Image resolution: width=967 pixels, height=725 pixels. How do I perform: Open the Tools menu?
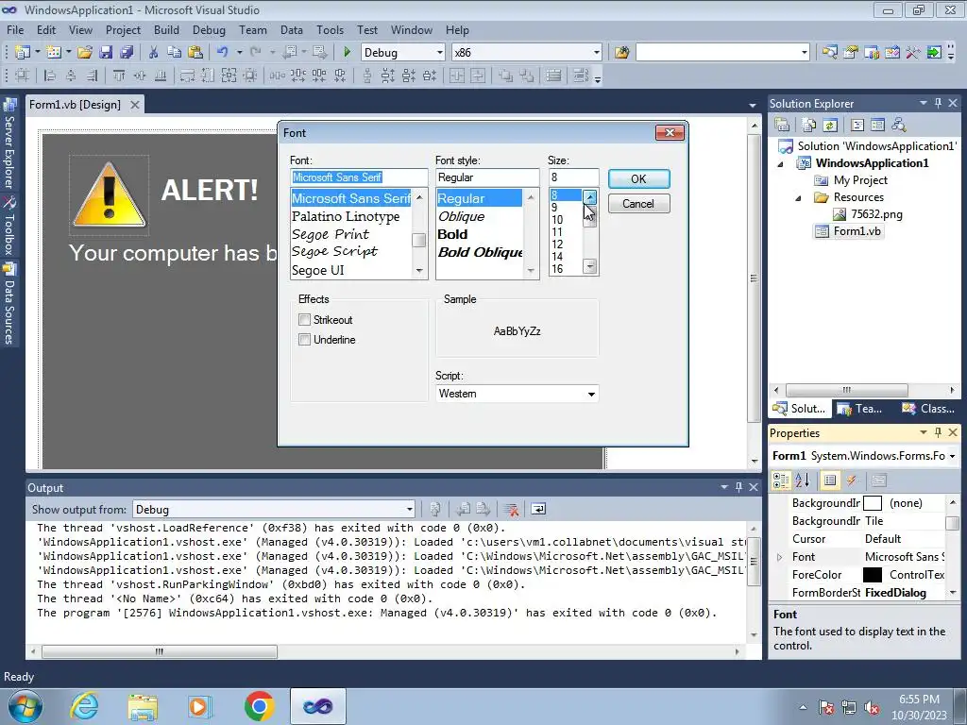[330, 29]
